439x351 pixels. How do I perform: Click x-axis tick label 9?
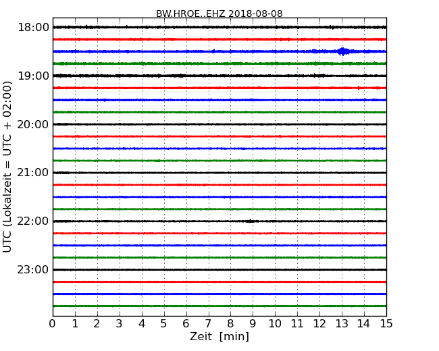coord(253,323)
